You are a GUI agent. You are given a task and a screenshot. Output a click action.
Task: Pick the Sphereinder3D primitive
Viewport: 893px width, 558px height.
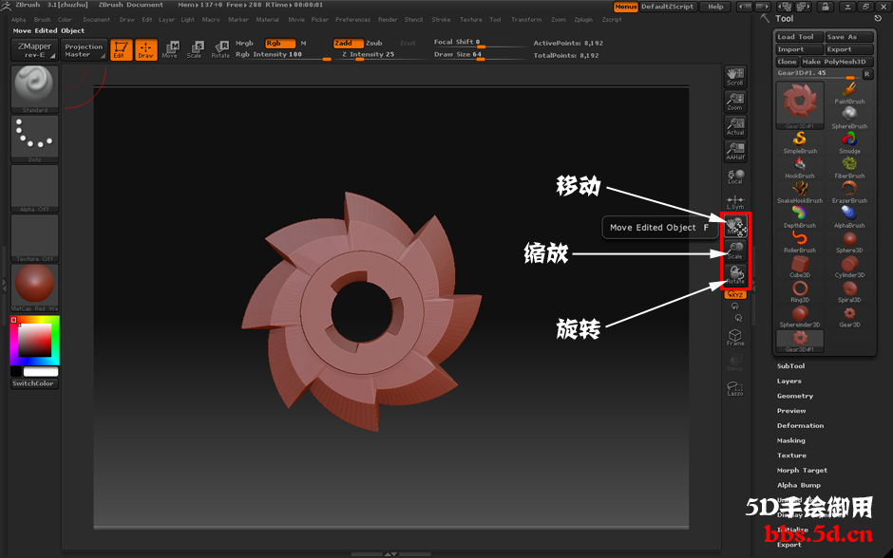(800, 316)
